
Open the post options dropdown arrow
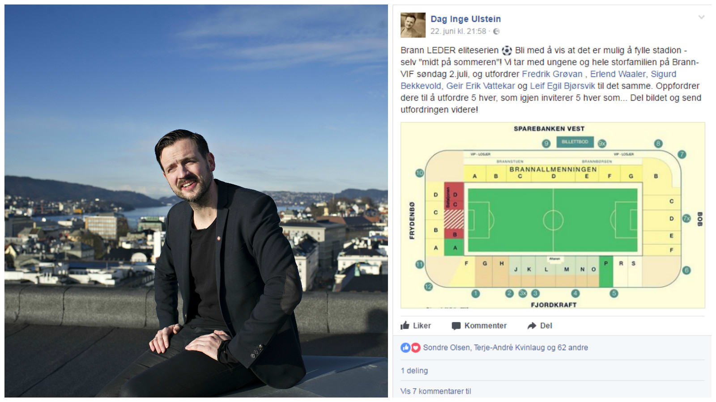[x=701, y=17]
